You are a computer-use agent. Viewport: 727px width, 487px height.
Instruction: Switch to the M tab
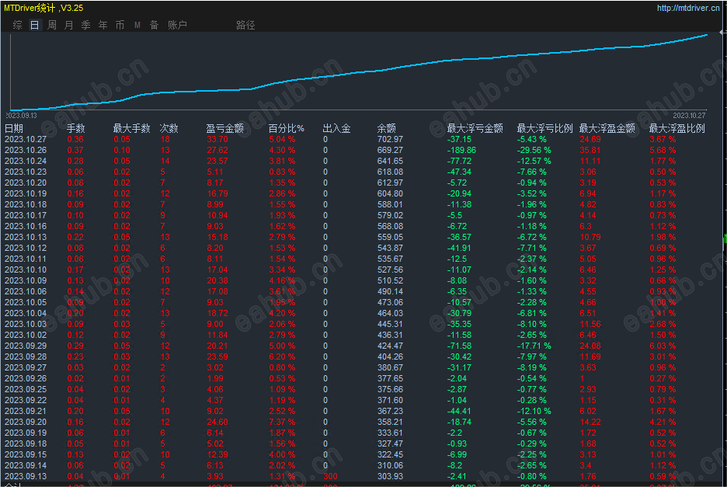coord(137,25)
